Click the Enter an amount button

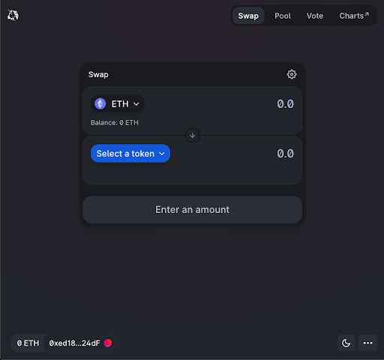(x=192, y=209)
